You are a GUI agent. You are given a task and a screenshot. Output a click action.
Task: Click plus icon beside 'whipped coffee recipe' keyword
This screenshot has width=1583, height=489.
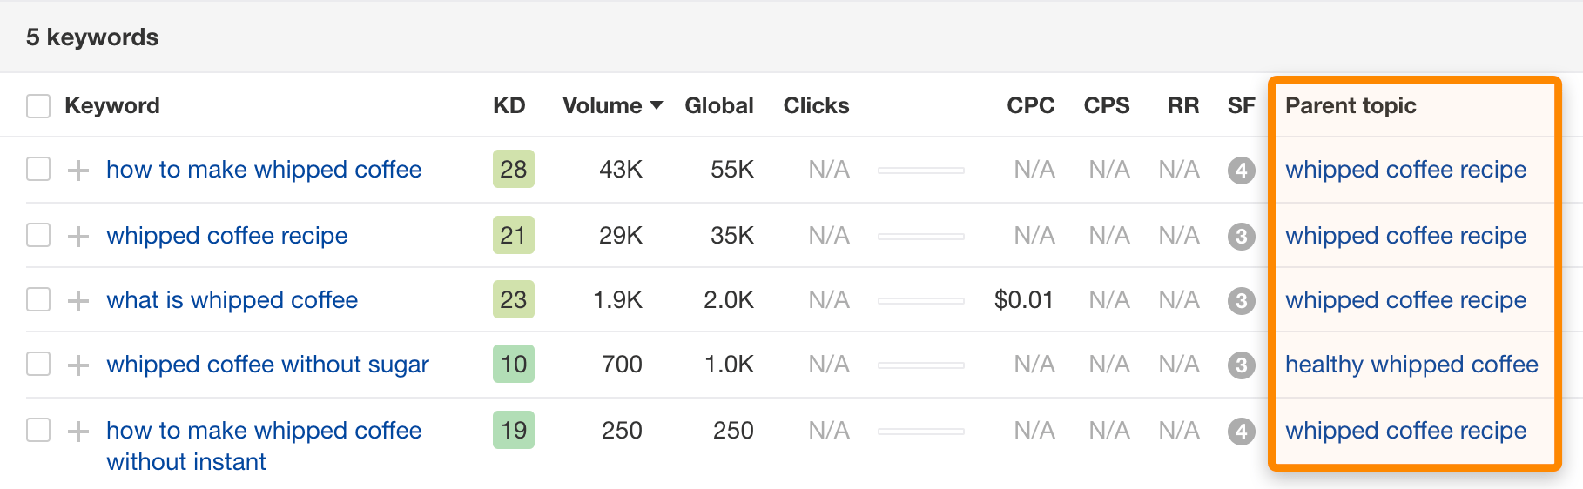click(78, 236)
